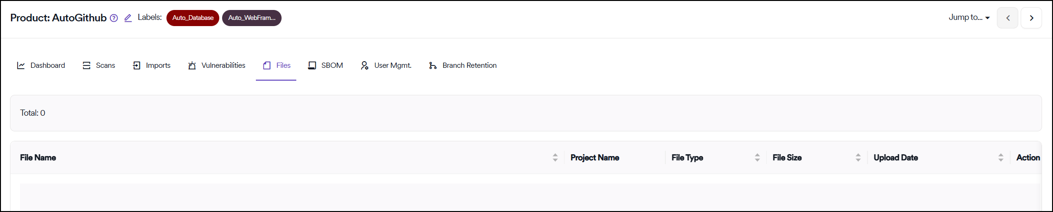Sort by File Type column arrows

point(757,157)
